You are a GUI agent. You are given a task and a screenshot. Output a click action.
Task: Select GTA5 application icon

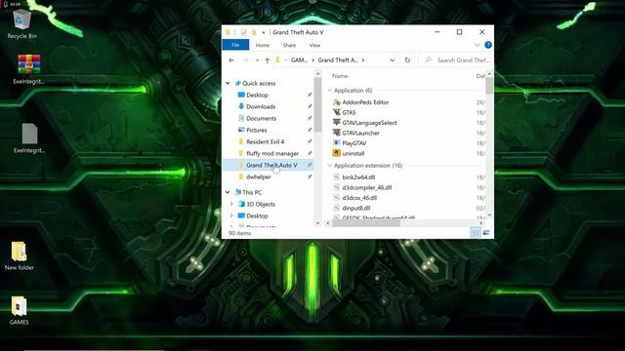point(336,113)
